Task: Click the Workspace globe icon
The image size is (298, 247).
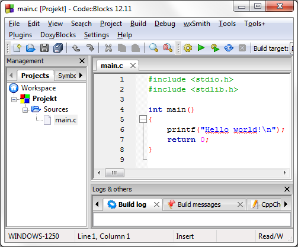Action: (x=14, y=88)
